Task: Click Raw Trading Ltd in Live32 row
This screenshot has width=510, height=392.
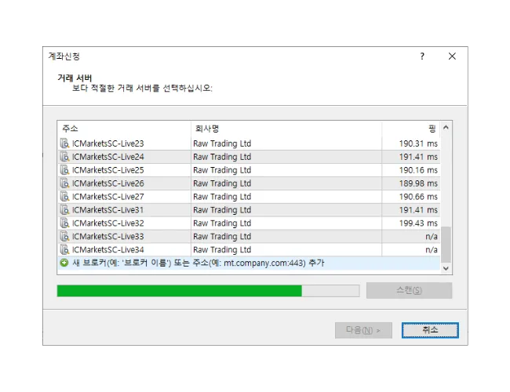Action: 222,223
